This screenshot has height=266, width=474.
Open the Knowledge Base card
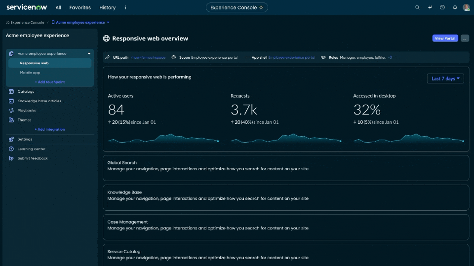click(x=286, y=198)
